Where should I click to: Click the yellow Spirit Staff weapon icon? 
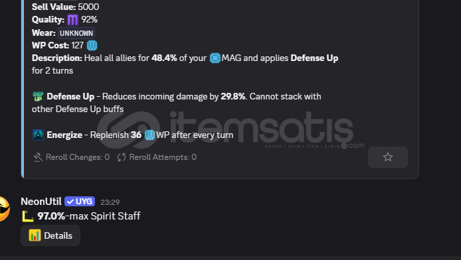28,217
